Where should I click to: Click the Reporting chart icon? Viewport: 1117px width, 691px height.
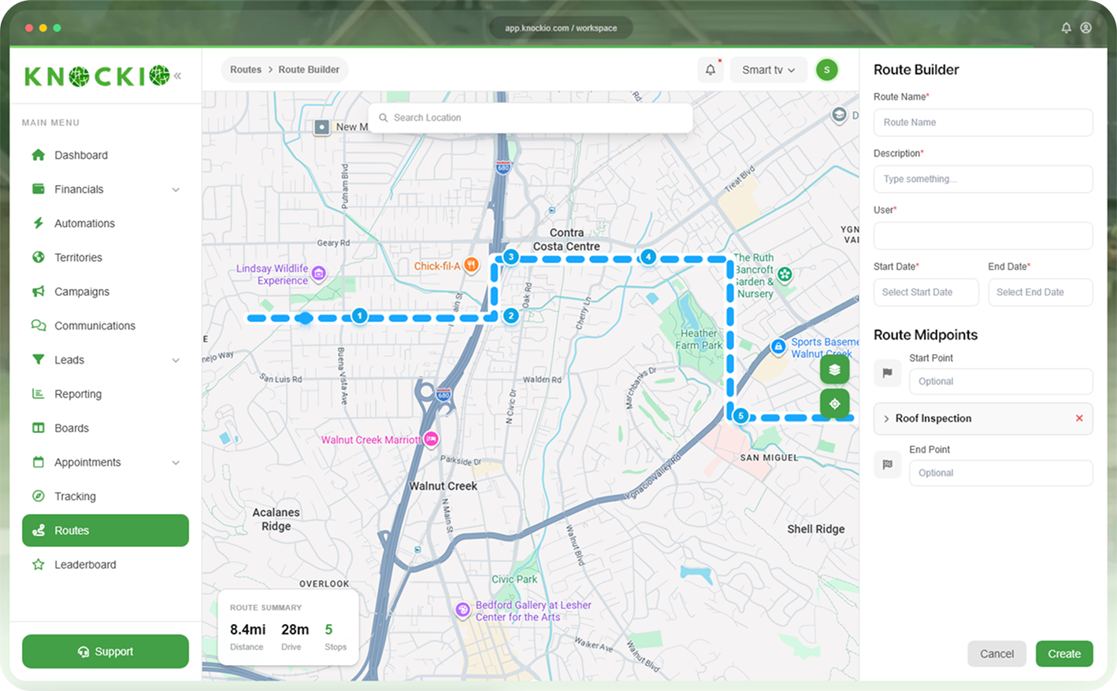pos(38,394)
